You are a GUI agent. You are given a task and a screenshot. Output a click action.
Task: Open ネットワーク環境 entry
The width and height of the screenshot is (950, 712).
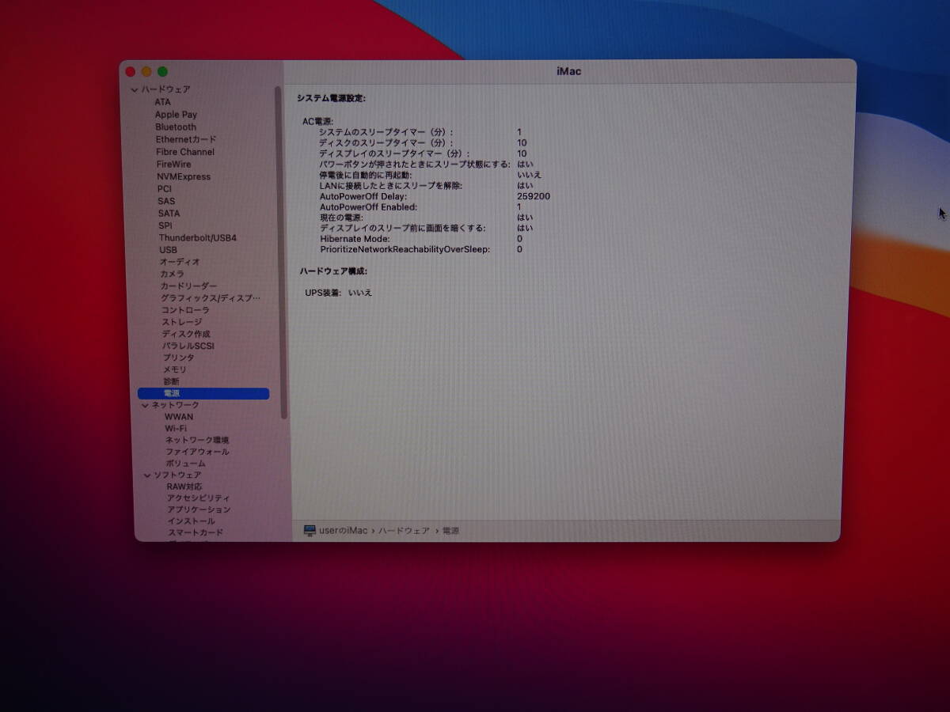[x=197, y=440]
